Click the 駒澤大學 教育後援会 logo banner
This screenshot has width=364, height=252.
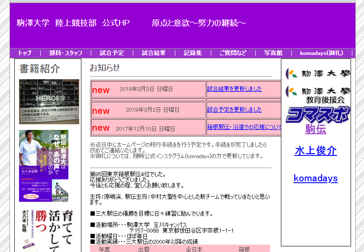tap(318, 94)
